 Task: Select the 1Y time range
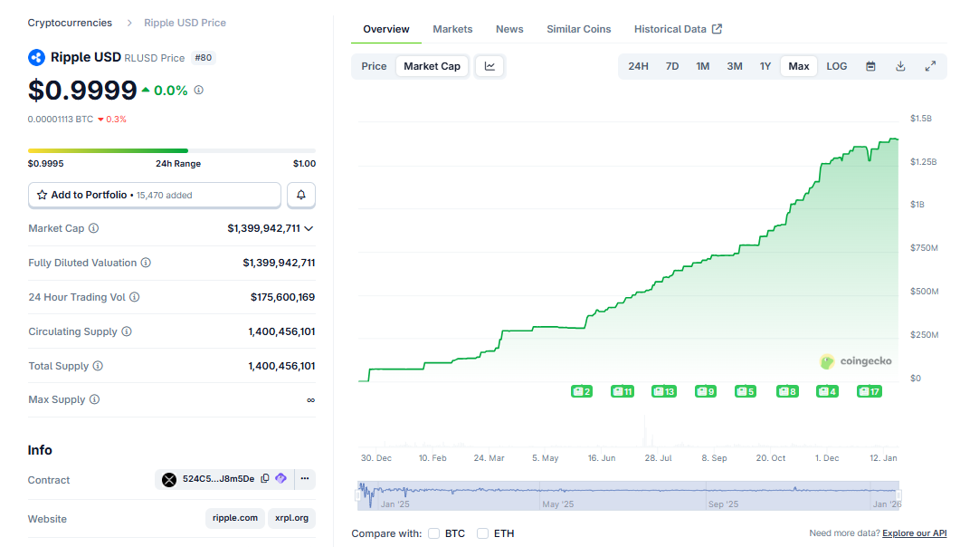point(765,66)
